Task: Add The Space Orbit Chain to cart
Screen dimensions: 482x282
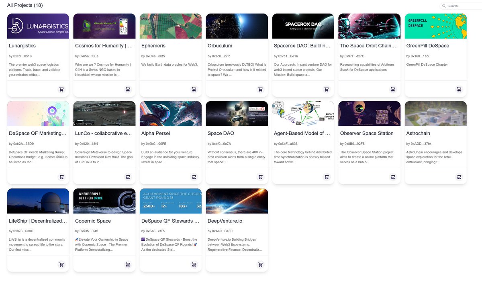Action: [393, 89]
